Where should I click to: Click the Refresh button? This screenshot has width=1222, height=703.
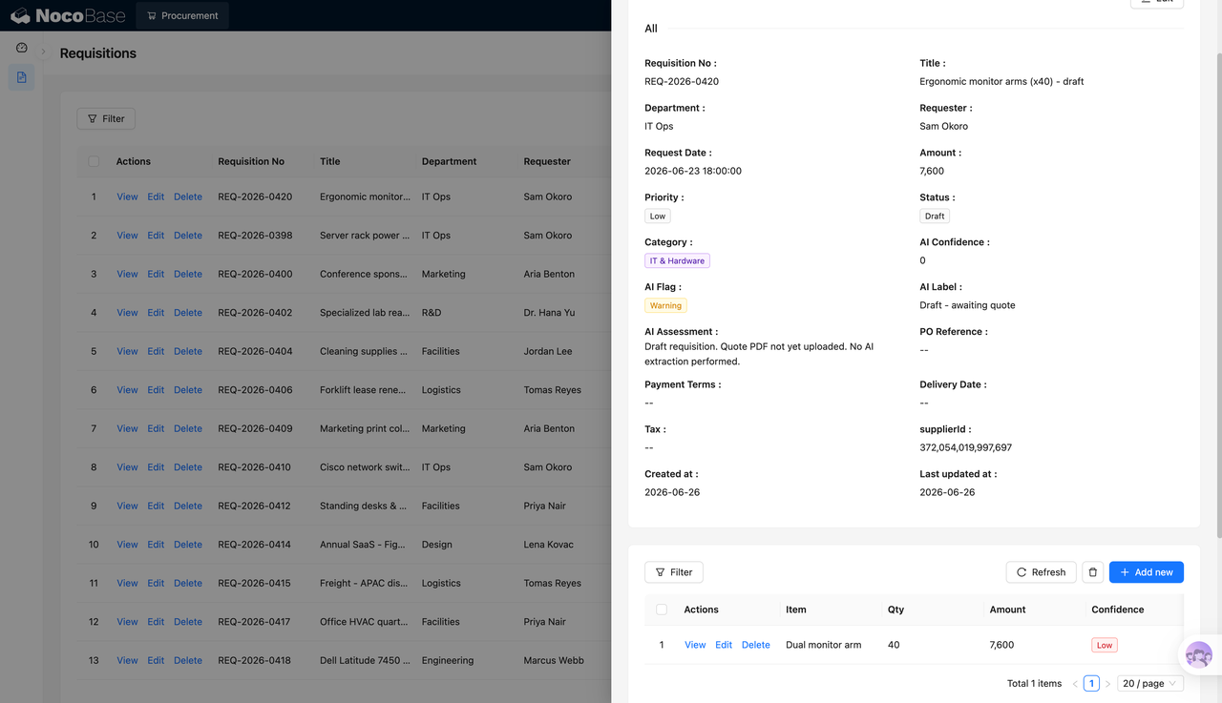[x=1041, y=572]
